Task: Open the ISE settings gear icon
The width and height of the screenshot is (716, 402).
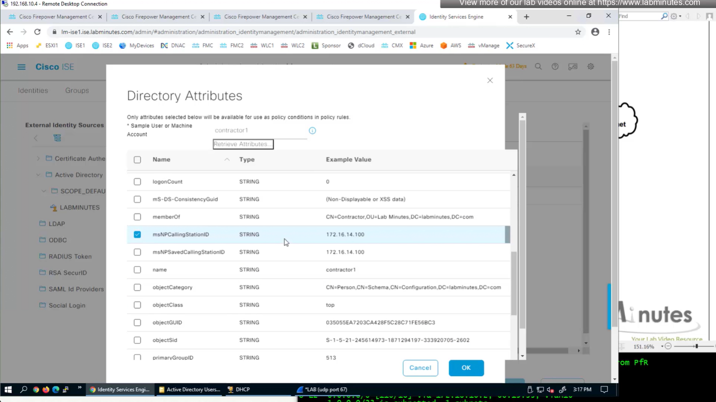Action: (x=591, y=67)
